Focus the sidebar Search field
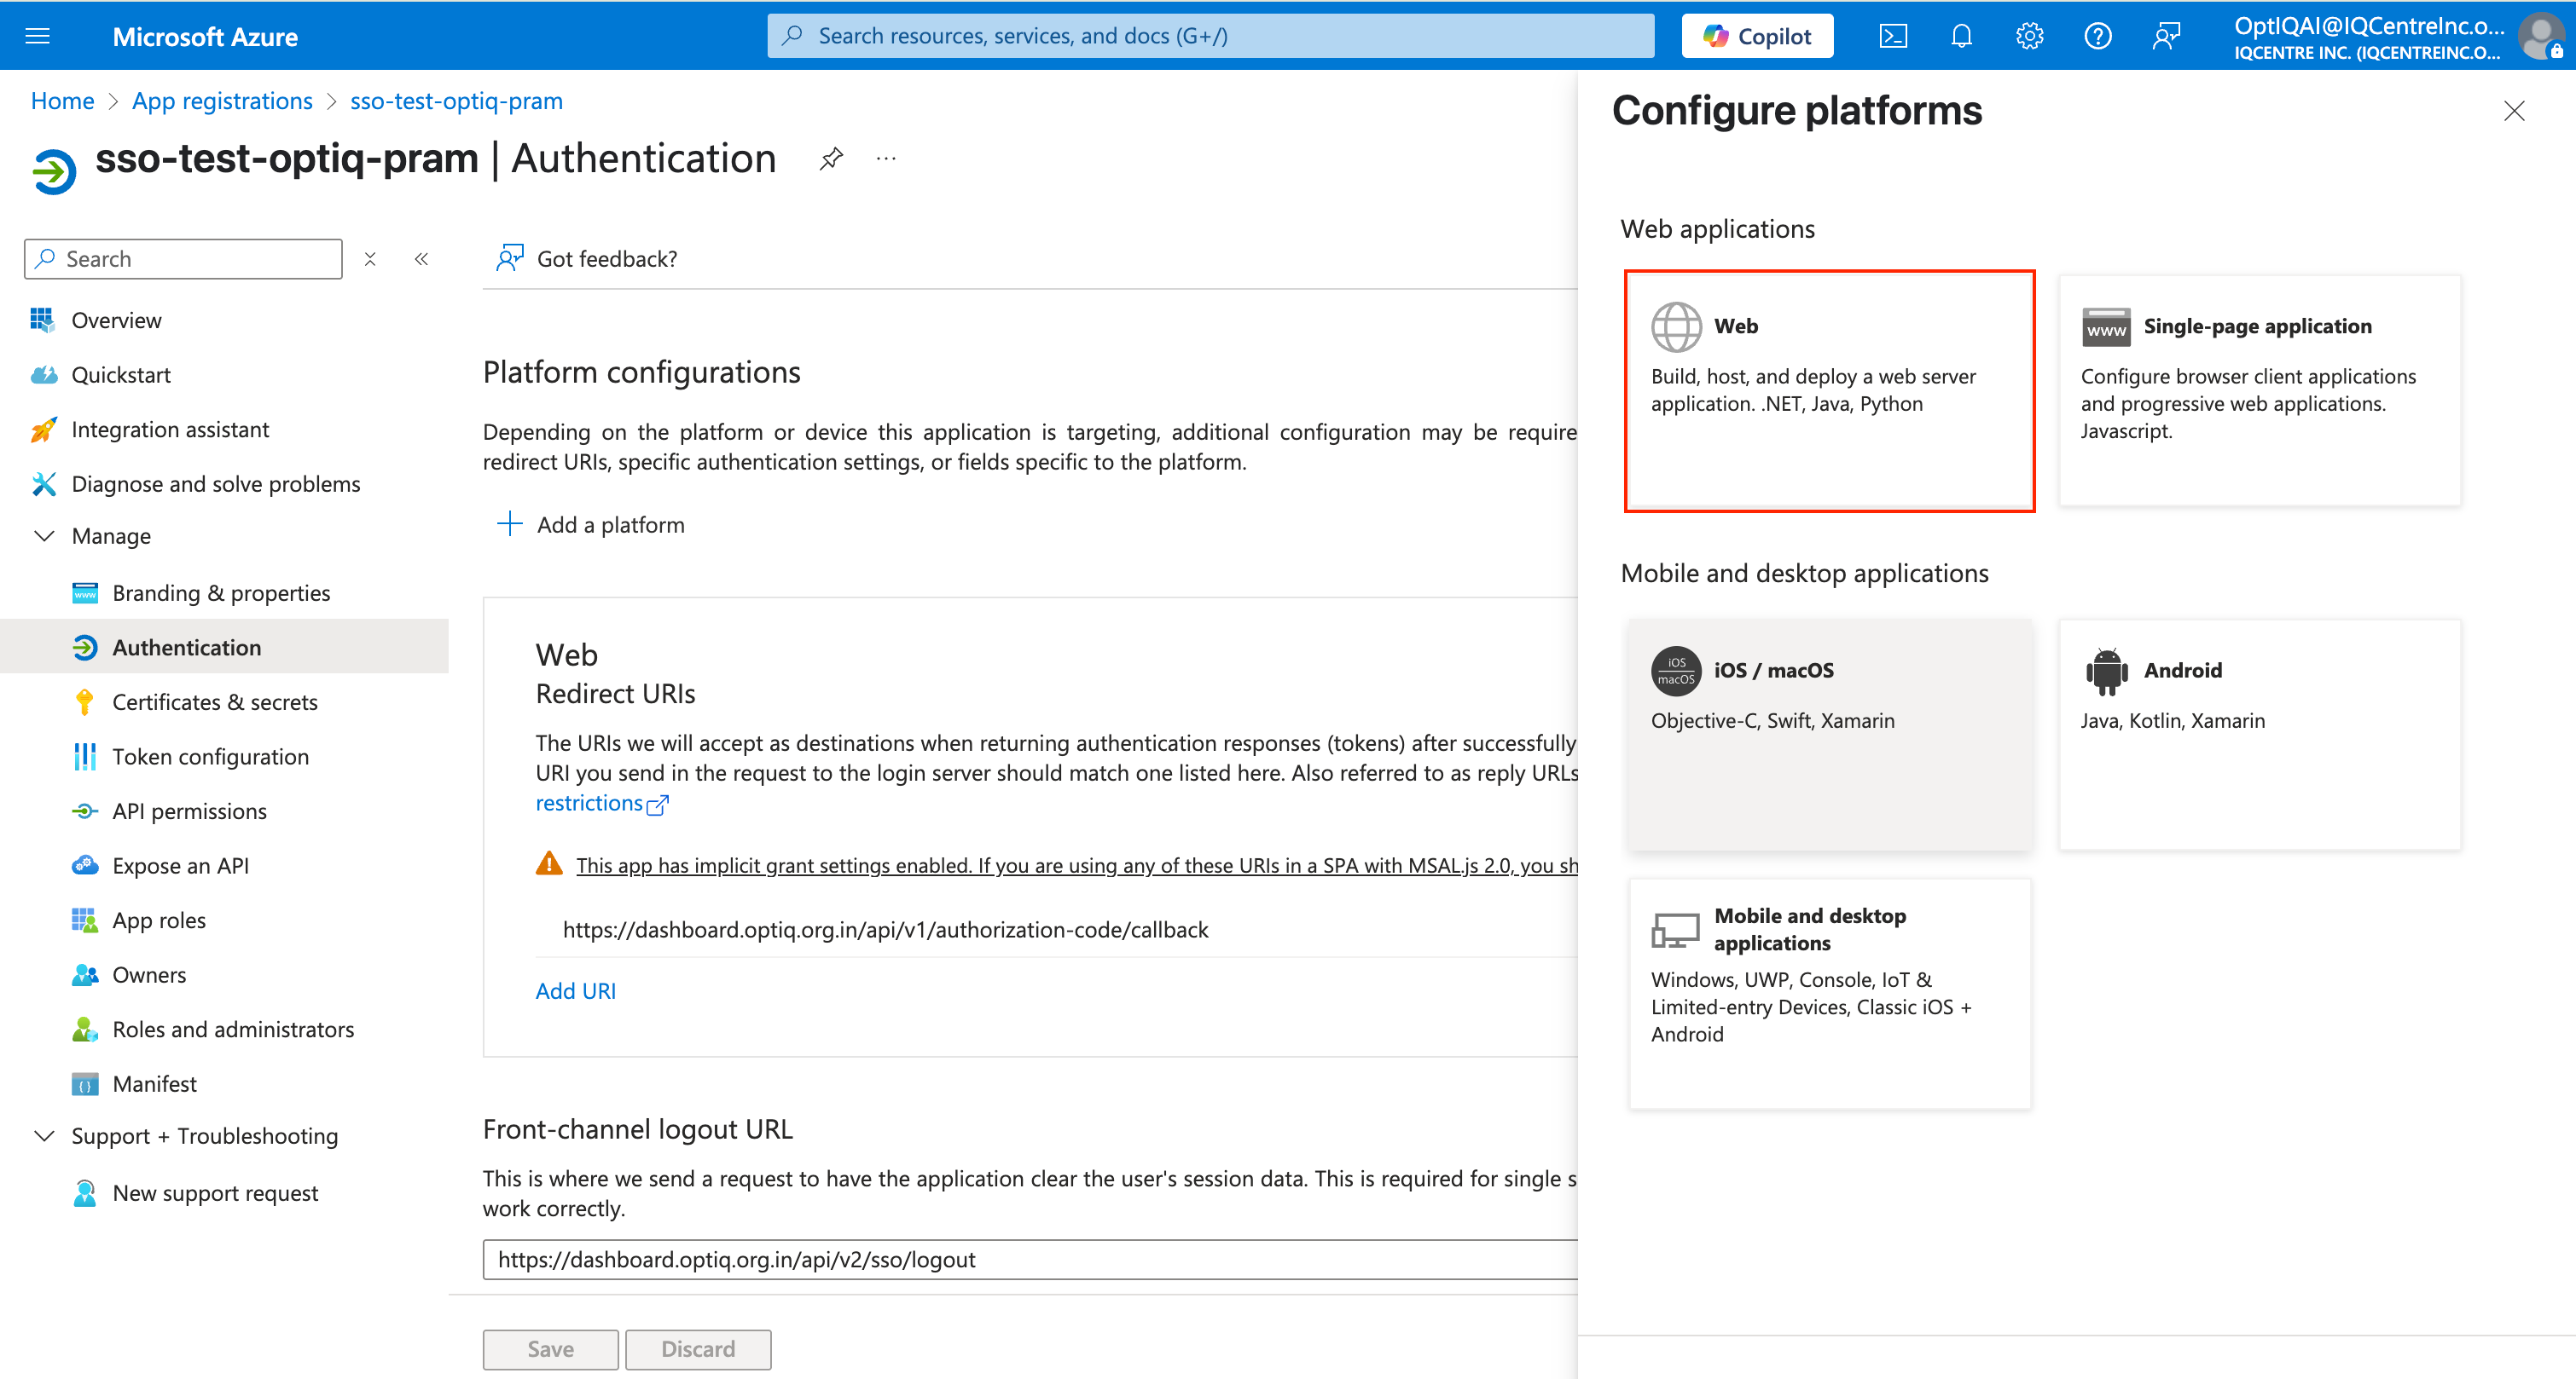2576x1379 pixels. coord(183,259)
